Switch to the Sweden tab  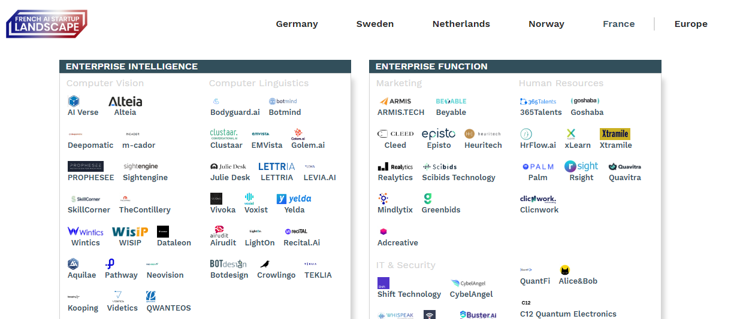coord(375,24)
